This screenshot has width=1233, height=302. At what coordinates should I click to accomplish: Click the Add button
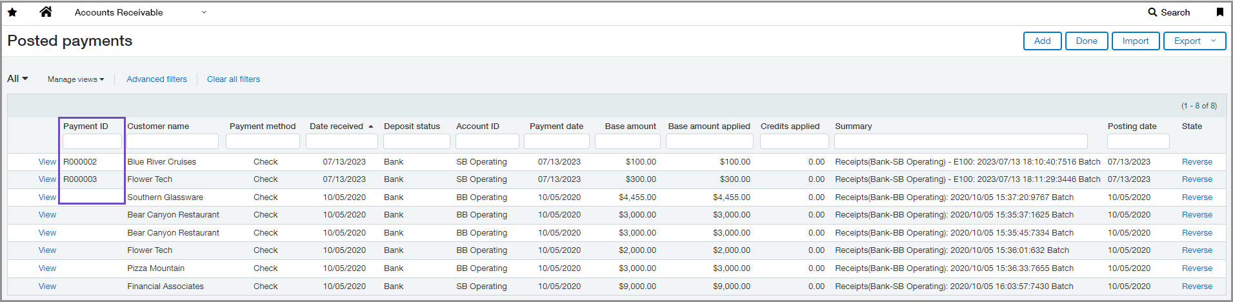click(1042, 41)
